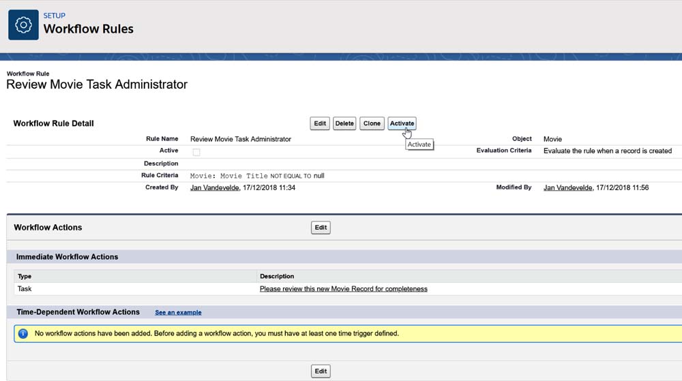682x381 pixels.
Task: Open Jan Vandevelde link under Modified By
Action: (x=567, y=187)
